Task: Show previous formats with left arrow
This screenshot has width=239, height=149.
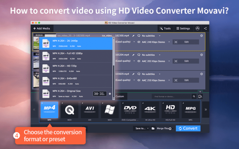Action: (34, 110)
